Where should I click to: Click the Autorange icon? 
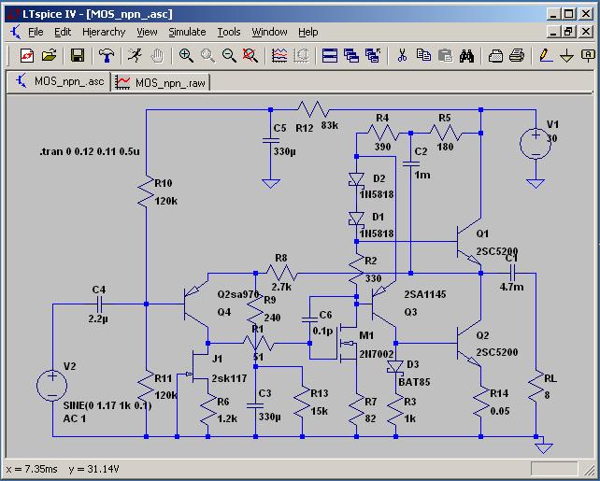[301, 56]
